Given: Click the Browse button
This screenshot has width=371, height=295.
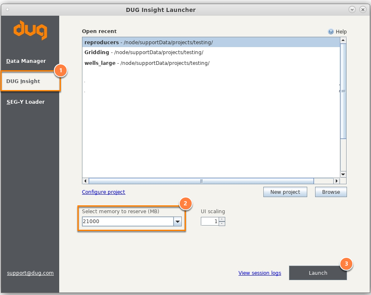Looking at the screenshot, I should (331, 192).
